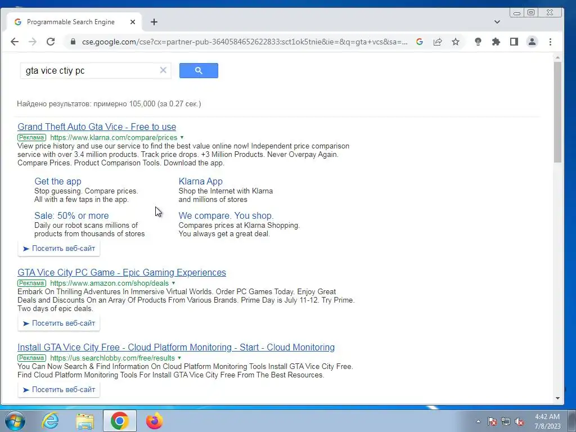The height and width of the screenshot is (432, 576).
Task: Open the Windows Start menu
Action: [15, 421]
